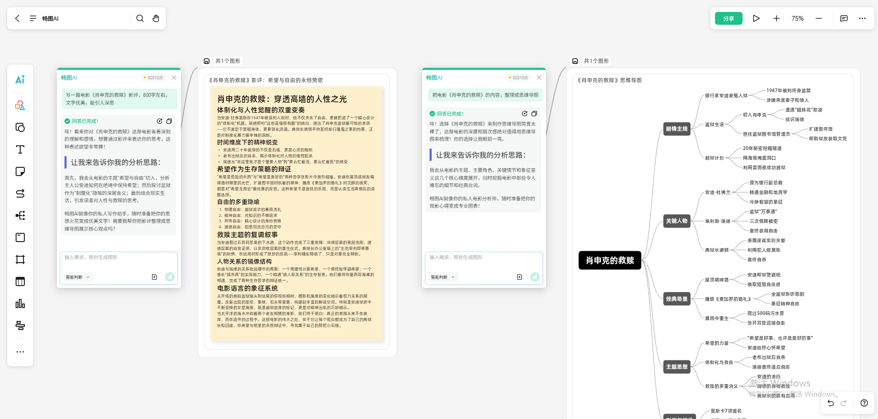Start presentation with play icon
Image resolution: width=878 pixels, height=419 pixels.
[x=756, y=18]
